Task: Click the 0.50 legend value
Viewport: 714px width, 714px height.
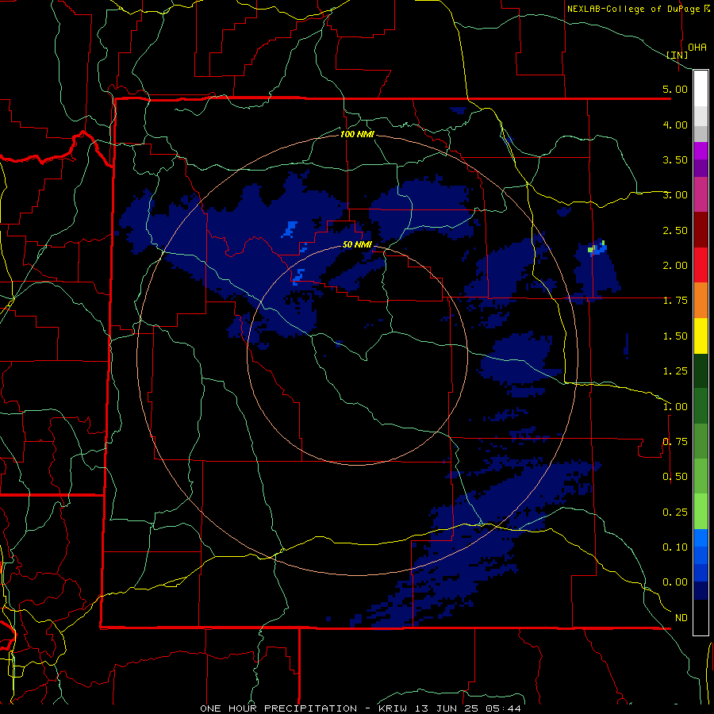Action: click(x=675, y=477)
